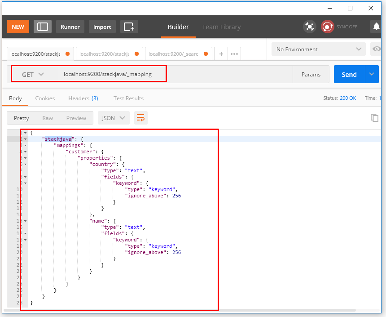Open the Import dialog
The width and height of the screenshot is (386, 317).
[x=102, y=27]
